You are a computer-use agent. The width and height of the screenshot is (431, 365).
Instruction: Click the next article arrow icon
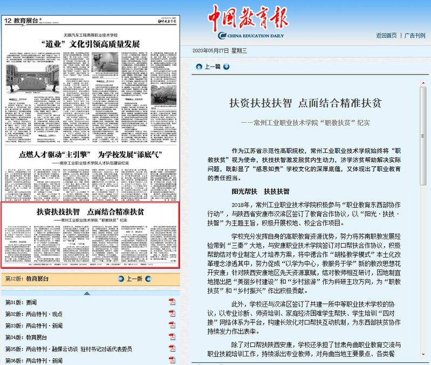click(x=227, y=67)
